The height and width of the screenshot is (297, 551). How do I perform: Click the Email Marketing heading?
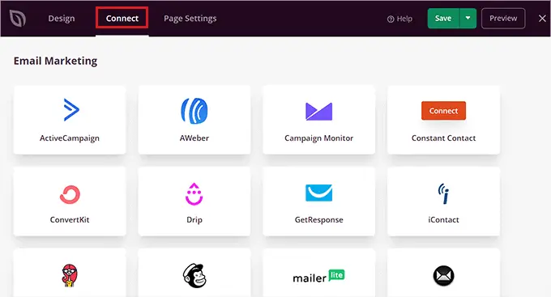point(56,61)
